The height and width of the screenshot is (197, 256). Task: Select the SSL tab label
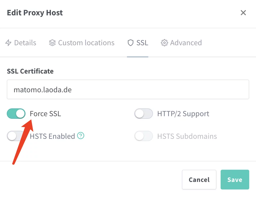click(142, 43)
